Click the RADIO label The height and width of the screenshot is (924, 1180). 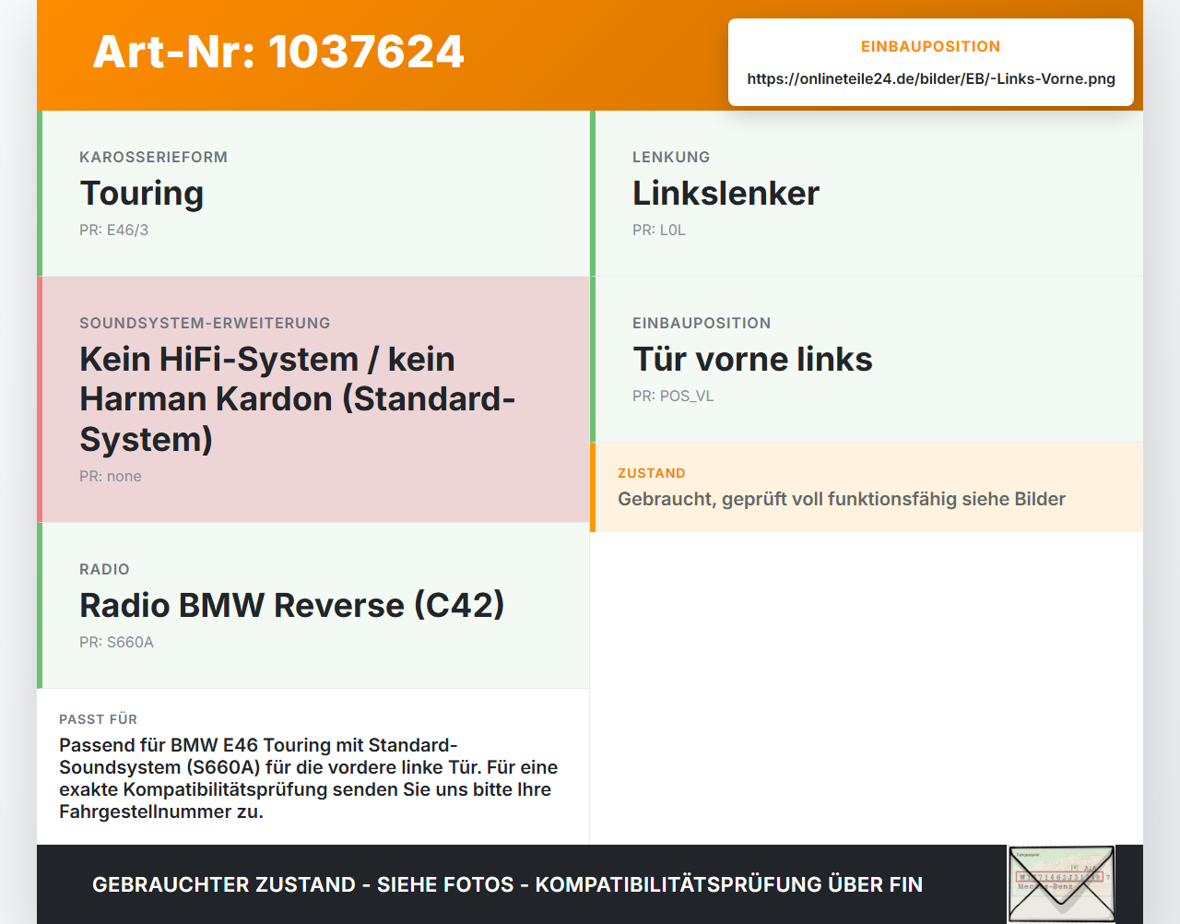104,569
